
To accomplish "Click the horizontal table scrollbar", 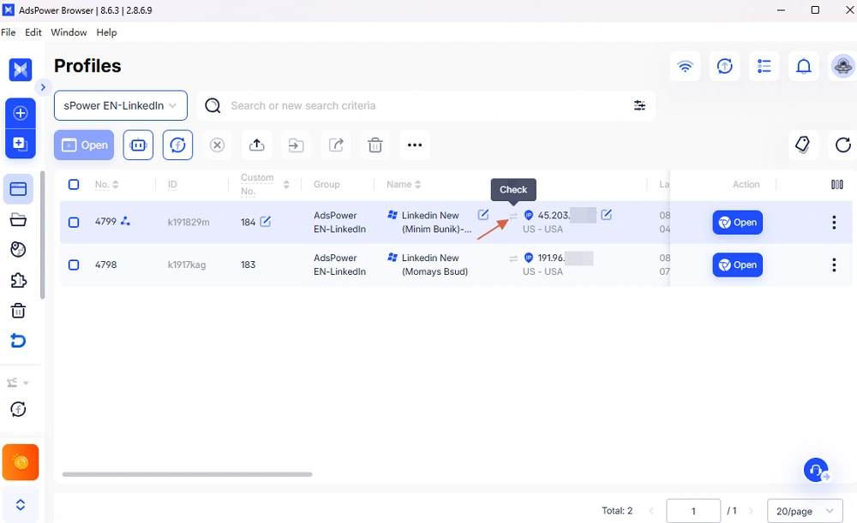I will pyautogui.click(x=187, y=474).
